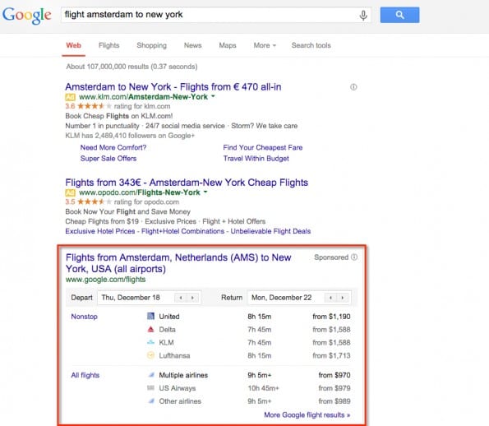Viewport: 489px width, 426px height.
Task: Click the info icon next to Sponsored
Action: click(x=354, y=257)
